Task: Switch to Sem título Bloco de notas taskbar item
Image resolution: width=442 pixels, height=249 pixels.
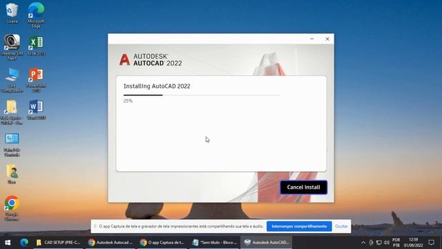Action: tap(215, 242)
